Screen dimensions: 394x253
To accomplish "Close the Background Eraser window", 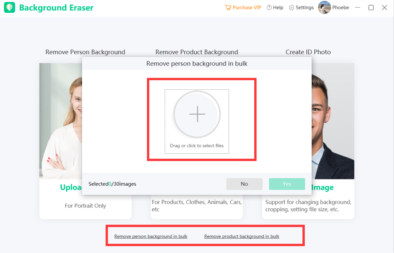I will coord(384,8).
